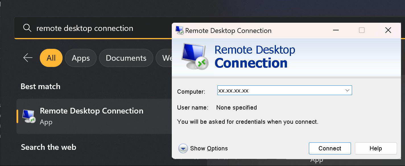Click the Remote Desktop icon in Best match
The width and height of the screenshot is (405, 166).
[29, 116]
